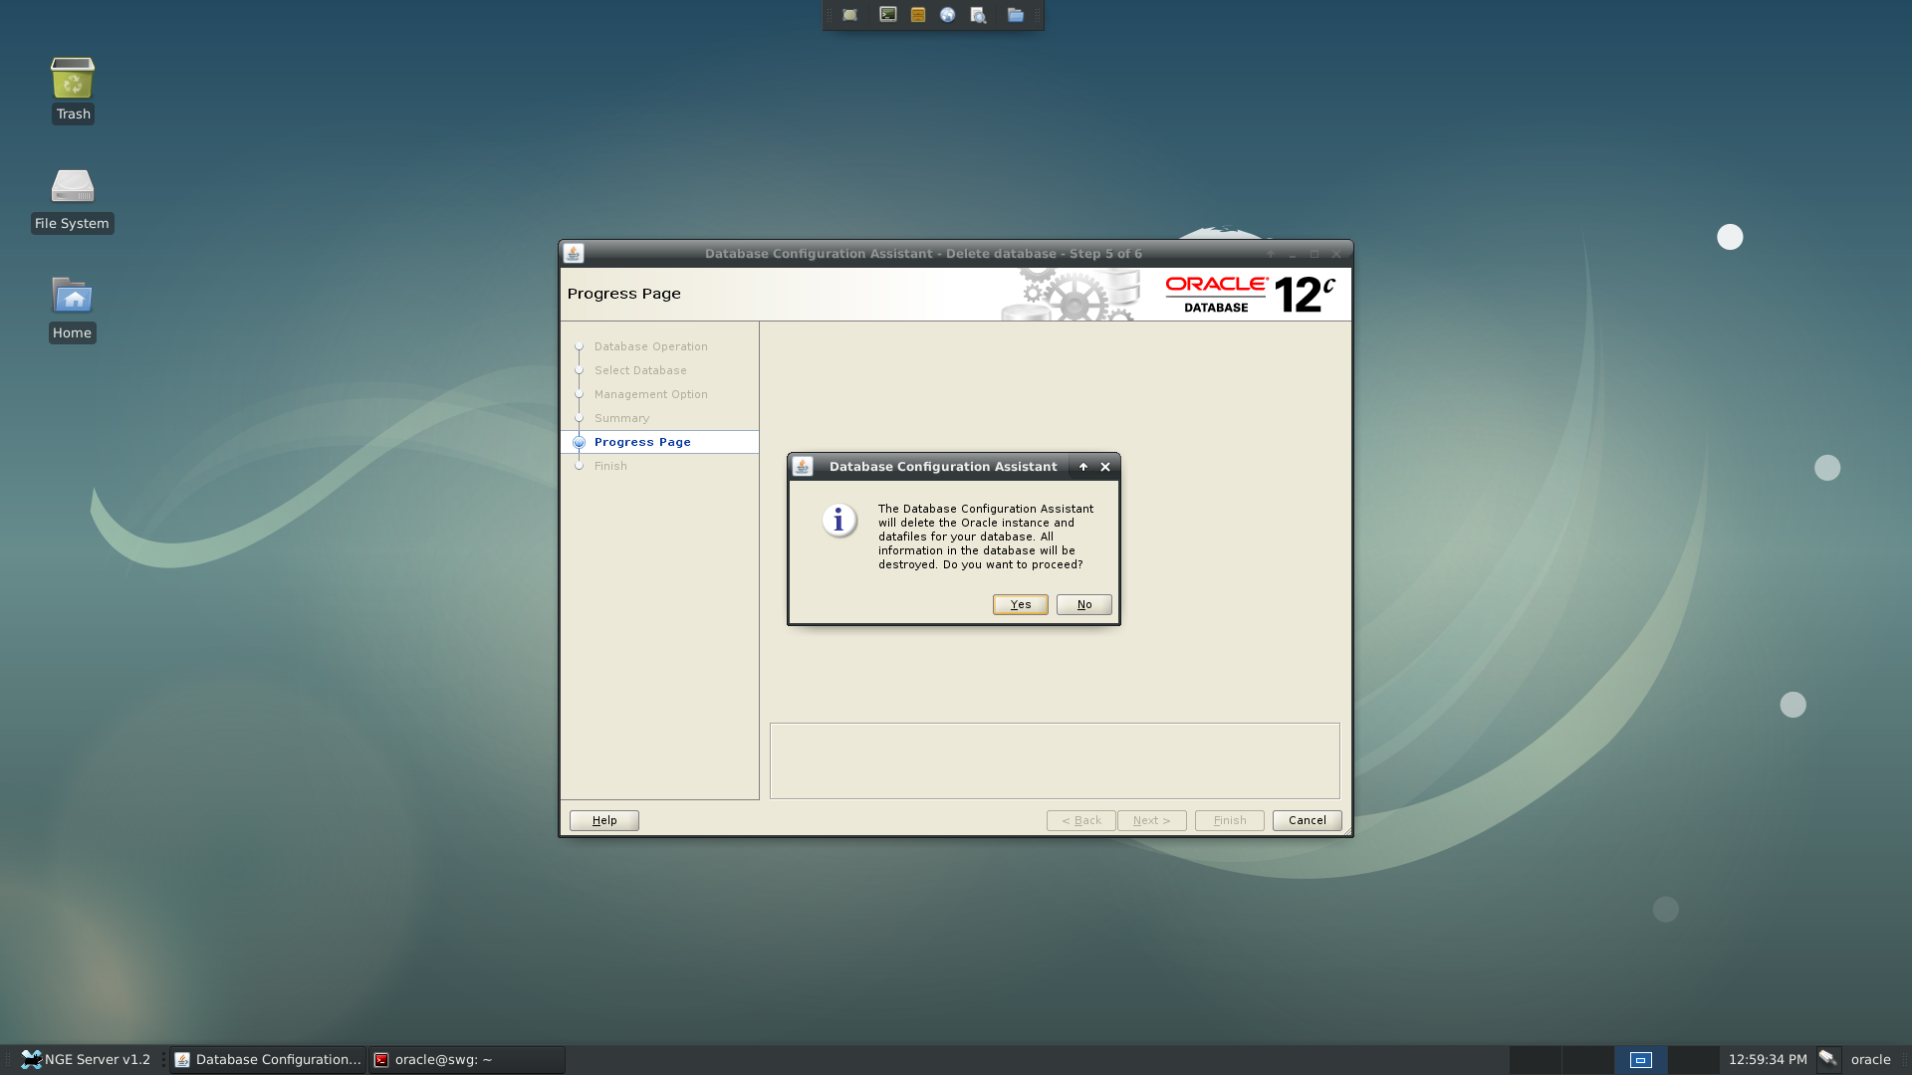The image size is (1912, 1075).
Task: Switch to the active third workspace
Action: click(x=1640, y=1059)
